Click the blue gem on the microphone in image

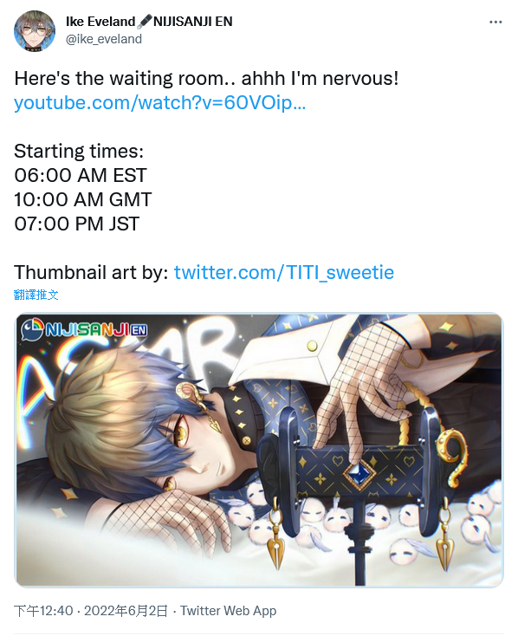pyautogui.click(x=359, y=473)
